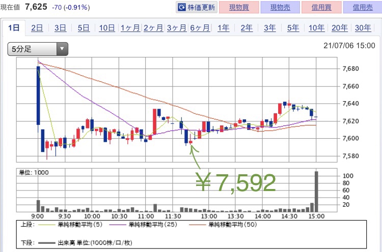Show the 10年 chart range

[316, 28]
